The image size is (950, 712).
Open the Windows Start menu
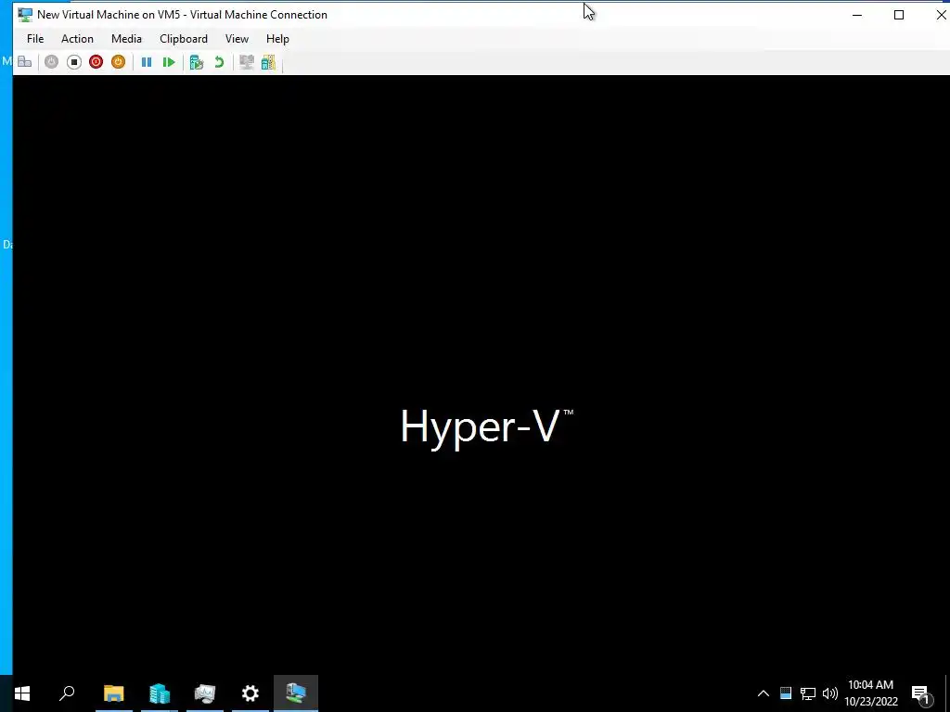22,693
